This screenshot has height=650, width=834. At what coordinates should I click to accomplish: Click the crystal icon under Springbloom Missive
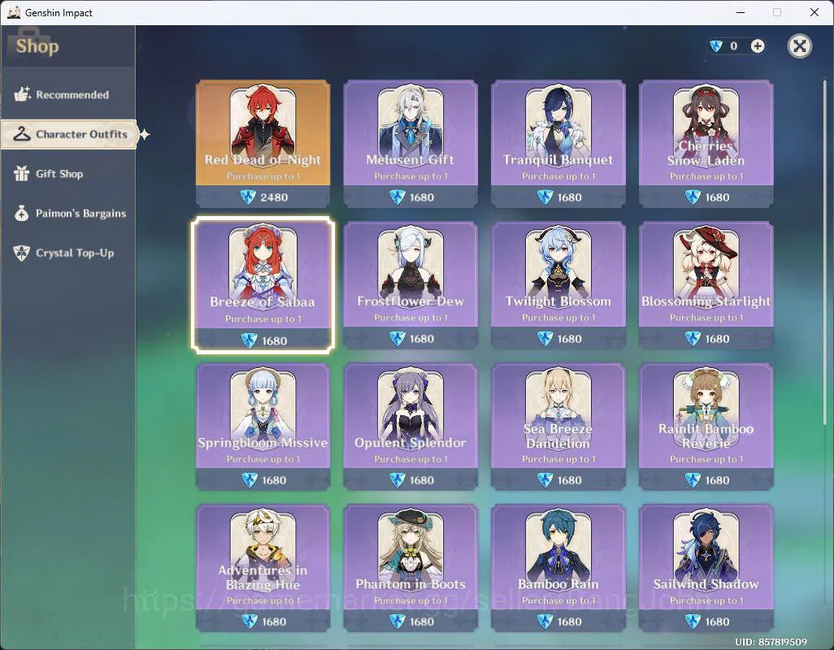pos(249,480)
